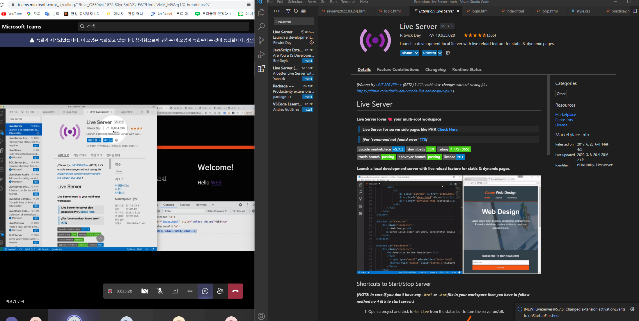
Task: Filter extensions using the funnel icon
Action: pyautogui.click(x=288, y=11)
